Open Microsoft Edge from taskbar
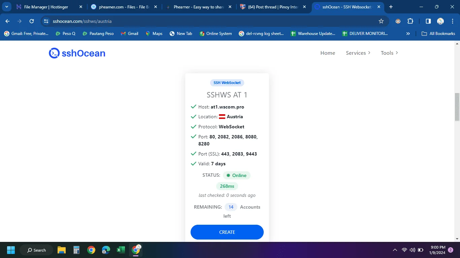The image size is (460, 258). point(106,250)
